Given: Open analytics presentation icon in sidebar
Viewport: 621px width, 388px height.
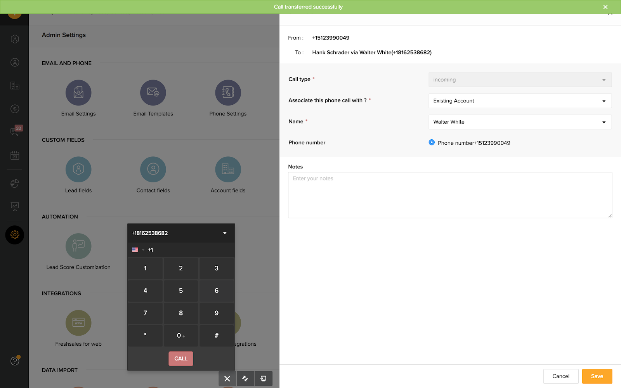Looking at the screenshot, I should pyautogui.click(x=15, y=206).
